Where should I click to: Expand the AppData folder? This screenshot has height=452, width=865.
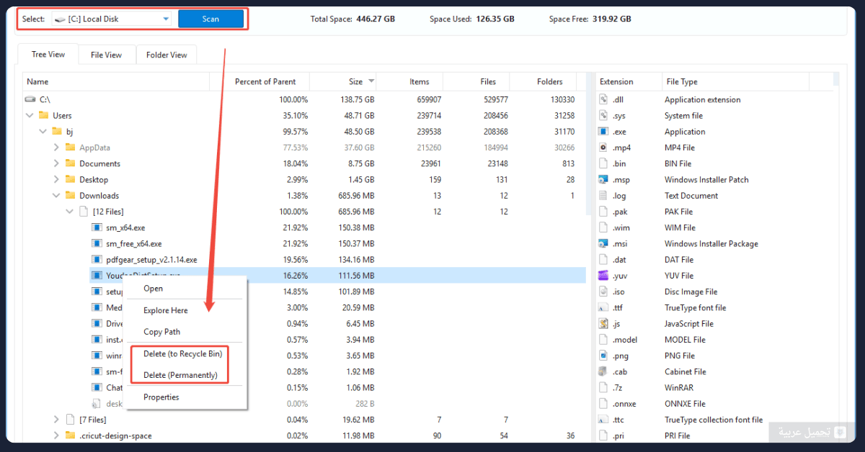tap(56, 148)
